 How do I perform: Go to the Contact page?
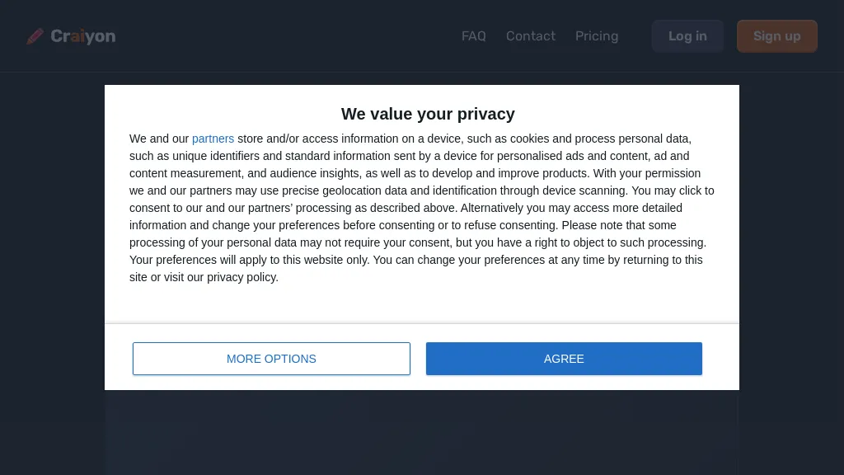[530, 36]
